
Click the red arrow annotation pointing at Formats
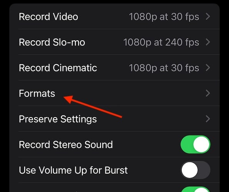point(93,106)
